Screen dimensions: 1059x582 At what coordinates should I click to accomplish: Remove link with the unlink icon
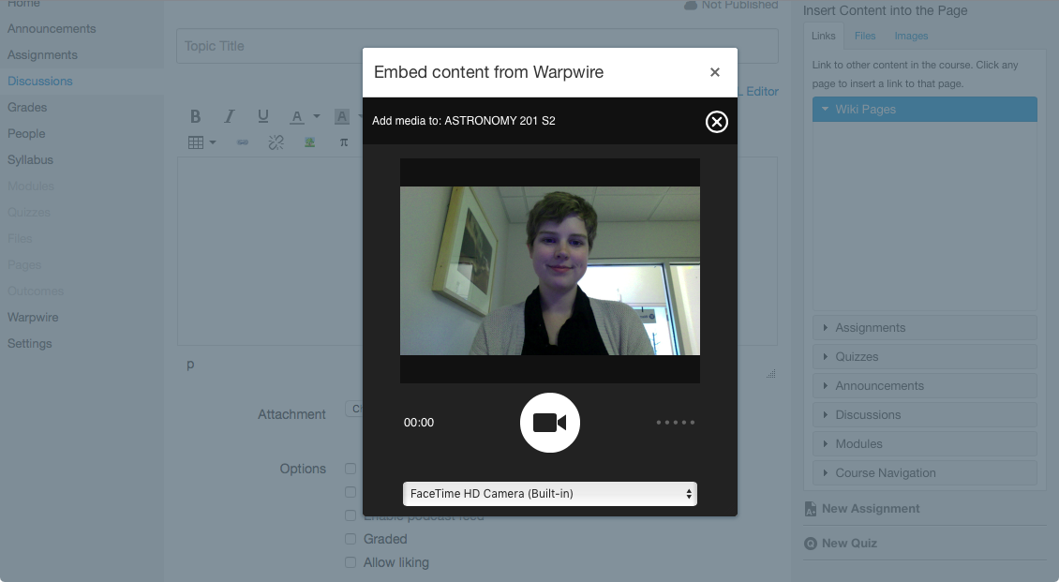(276, 142)
